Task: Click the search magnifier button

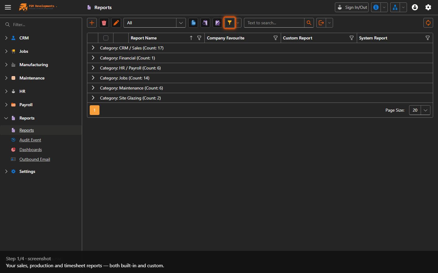Action: pyautogui.click(x=309, y=23)
